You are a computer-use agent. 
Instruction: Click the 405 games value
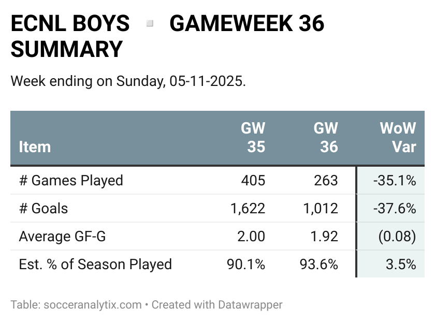pos(253,181)
